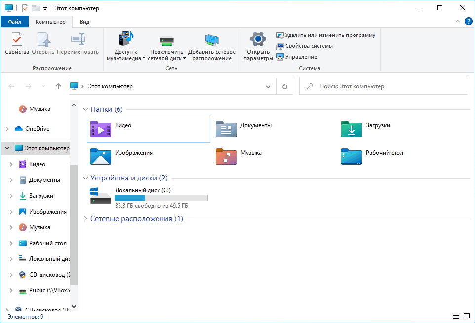Viewport: 475px width, 323px height.
Task: Open address bar history dropdown
Action: pyautogui.click(x=268, y=87)
